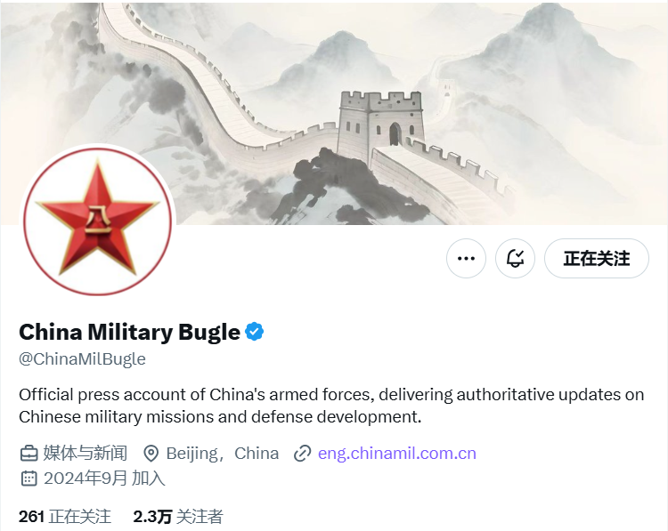Click the calendar joined-date icon
Screen dimensions: 668x531
29,479
